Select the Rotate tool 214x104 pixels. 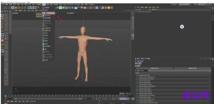click(19, 8)
